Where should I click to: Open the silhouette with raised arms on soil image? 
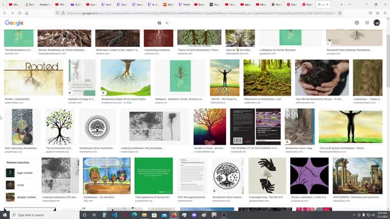[225, 77]
